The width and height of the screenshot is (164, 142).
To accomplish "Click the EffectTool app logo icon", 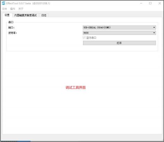I will [x=3, y=3].
